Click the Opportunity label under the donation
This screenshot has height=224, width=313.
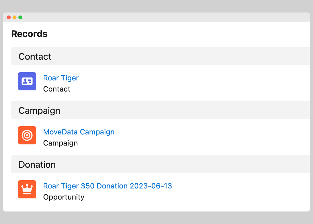[x=64, y=197]
